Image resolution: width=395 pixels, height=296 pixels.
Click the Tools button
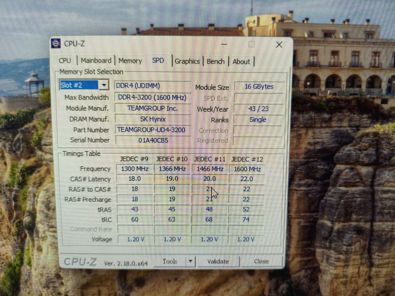point(170,261)
